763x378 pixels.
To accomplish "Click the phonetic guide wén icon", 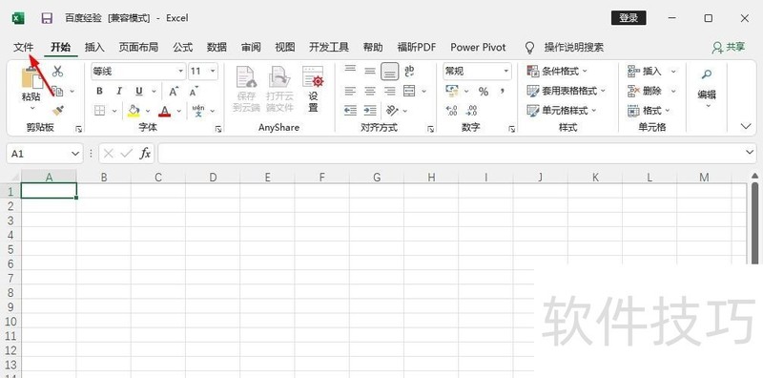I will (198, 111).
